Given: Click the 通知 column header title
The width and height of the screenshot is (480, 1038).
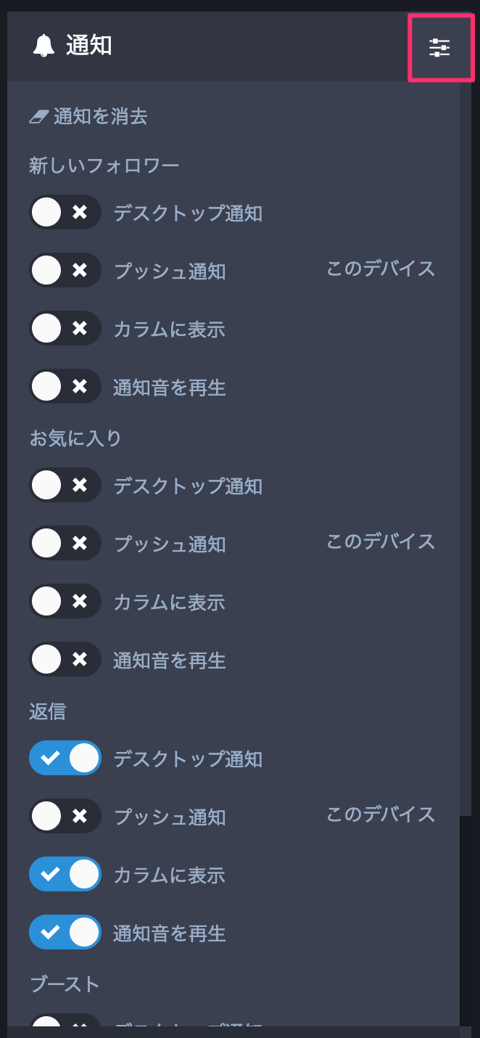Looking at the screenshot, I should (x=88, y=46).
